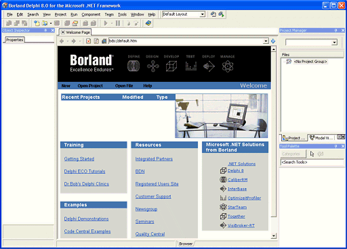Open the Project Manager combo box
Image resolution: width=347 pixels, height=249 pixels.
[x=334, y=42]
